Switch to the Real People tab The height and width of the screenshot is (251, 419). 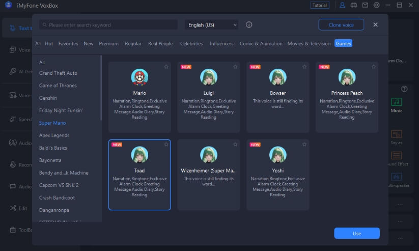tap(160, 44)
